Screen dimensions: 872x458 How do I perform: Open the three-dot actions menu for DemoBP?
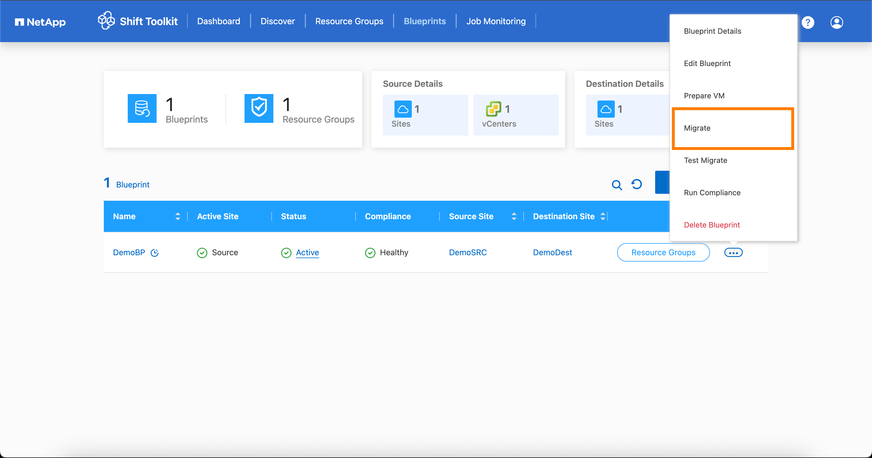point(733,253)
